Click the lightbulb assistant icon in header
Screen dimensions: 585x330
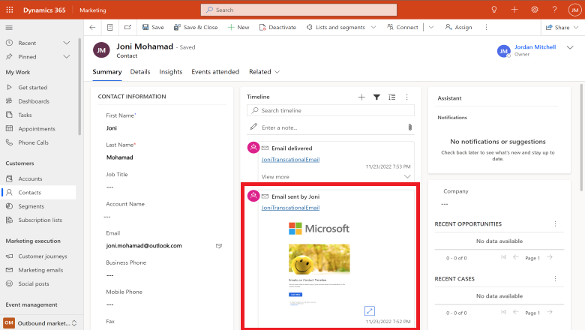[494, 10]
